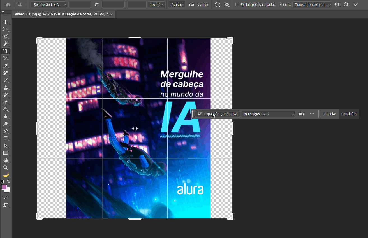Commit the crop with the checkmark
Viewport: 368px width, 238px height.
click(356, 4)
